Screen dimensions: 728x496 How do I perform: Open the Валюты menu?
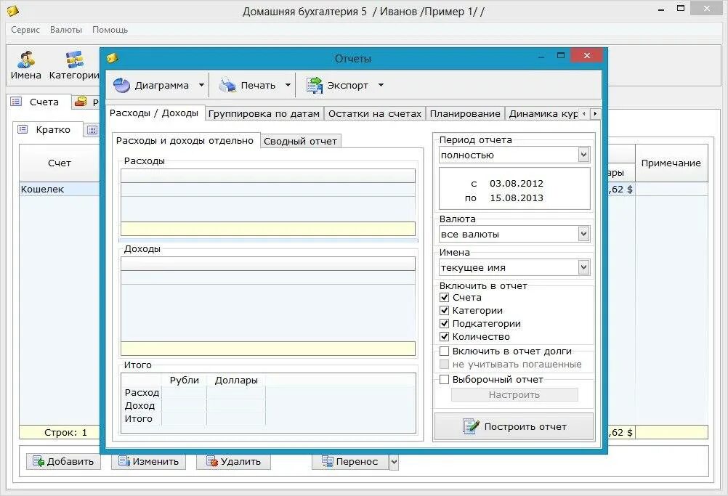[x=66, y=30]
